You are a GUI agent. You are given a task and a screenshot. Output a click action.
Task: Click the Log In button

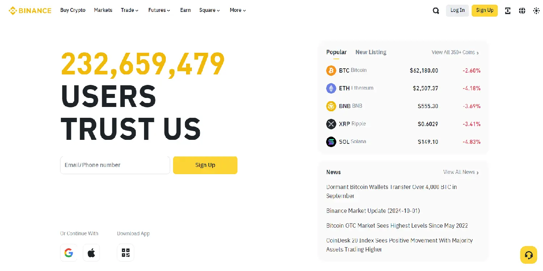pyautogui.click(x=457, y=10)
